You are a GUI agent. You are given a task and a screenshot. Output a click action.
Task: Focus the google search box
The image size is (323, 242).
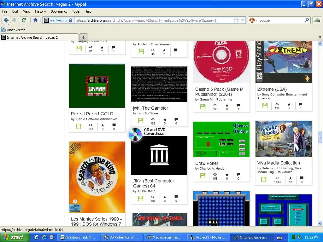[281, 20]
